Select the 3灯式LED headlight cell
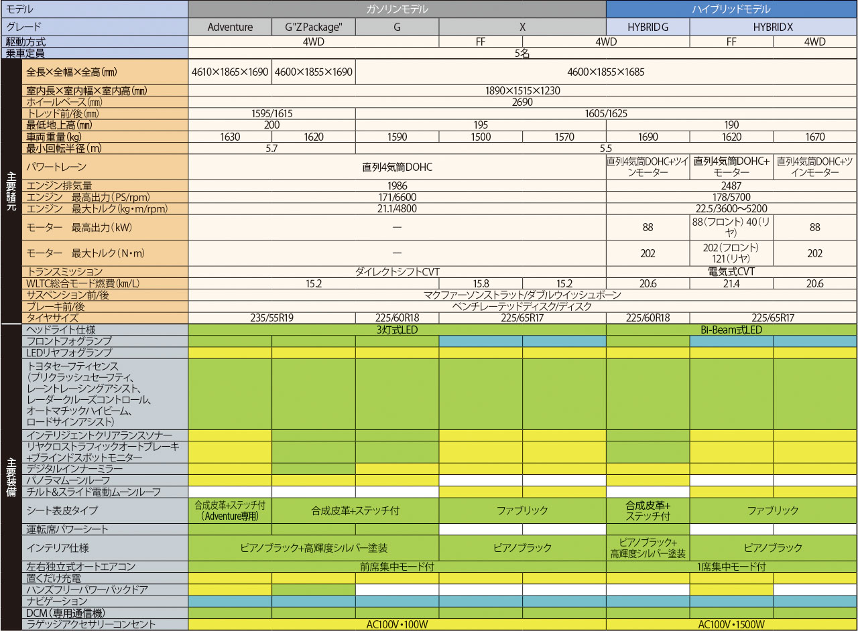 [397, 330]
